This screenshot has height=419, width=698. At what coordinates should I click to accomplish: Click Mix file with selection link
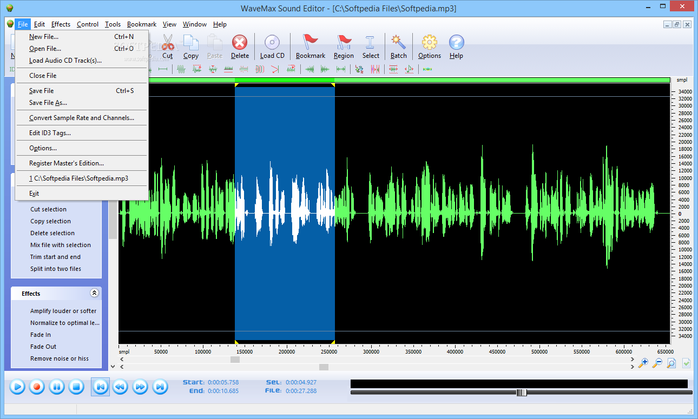click(x=61, y=245)
